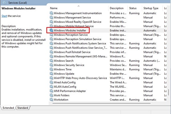Switch to the Standard tab
The width and height of the screenshot is (171, 114).
point(23,108)
